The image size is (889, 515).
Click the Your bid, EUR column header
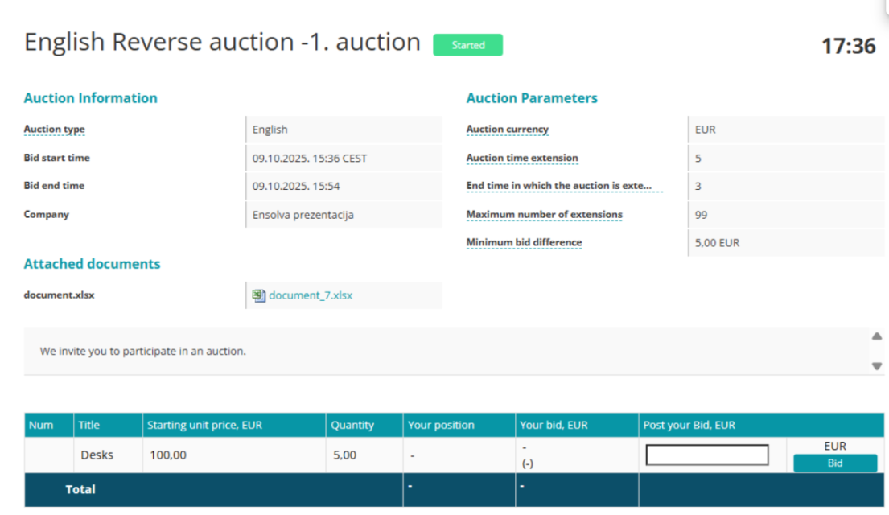555,425
